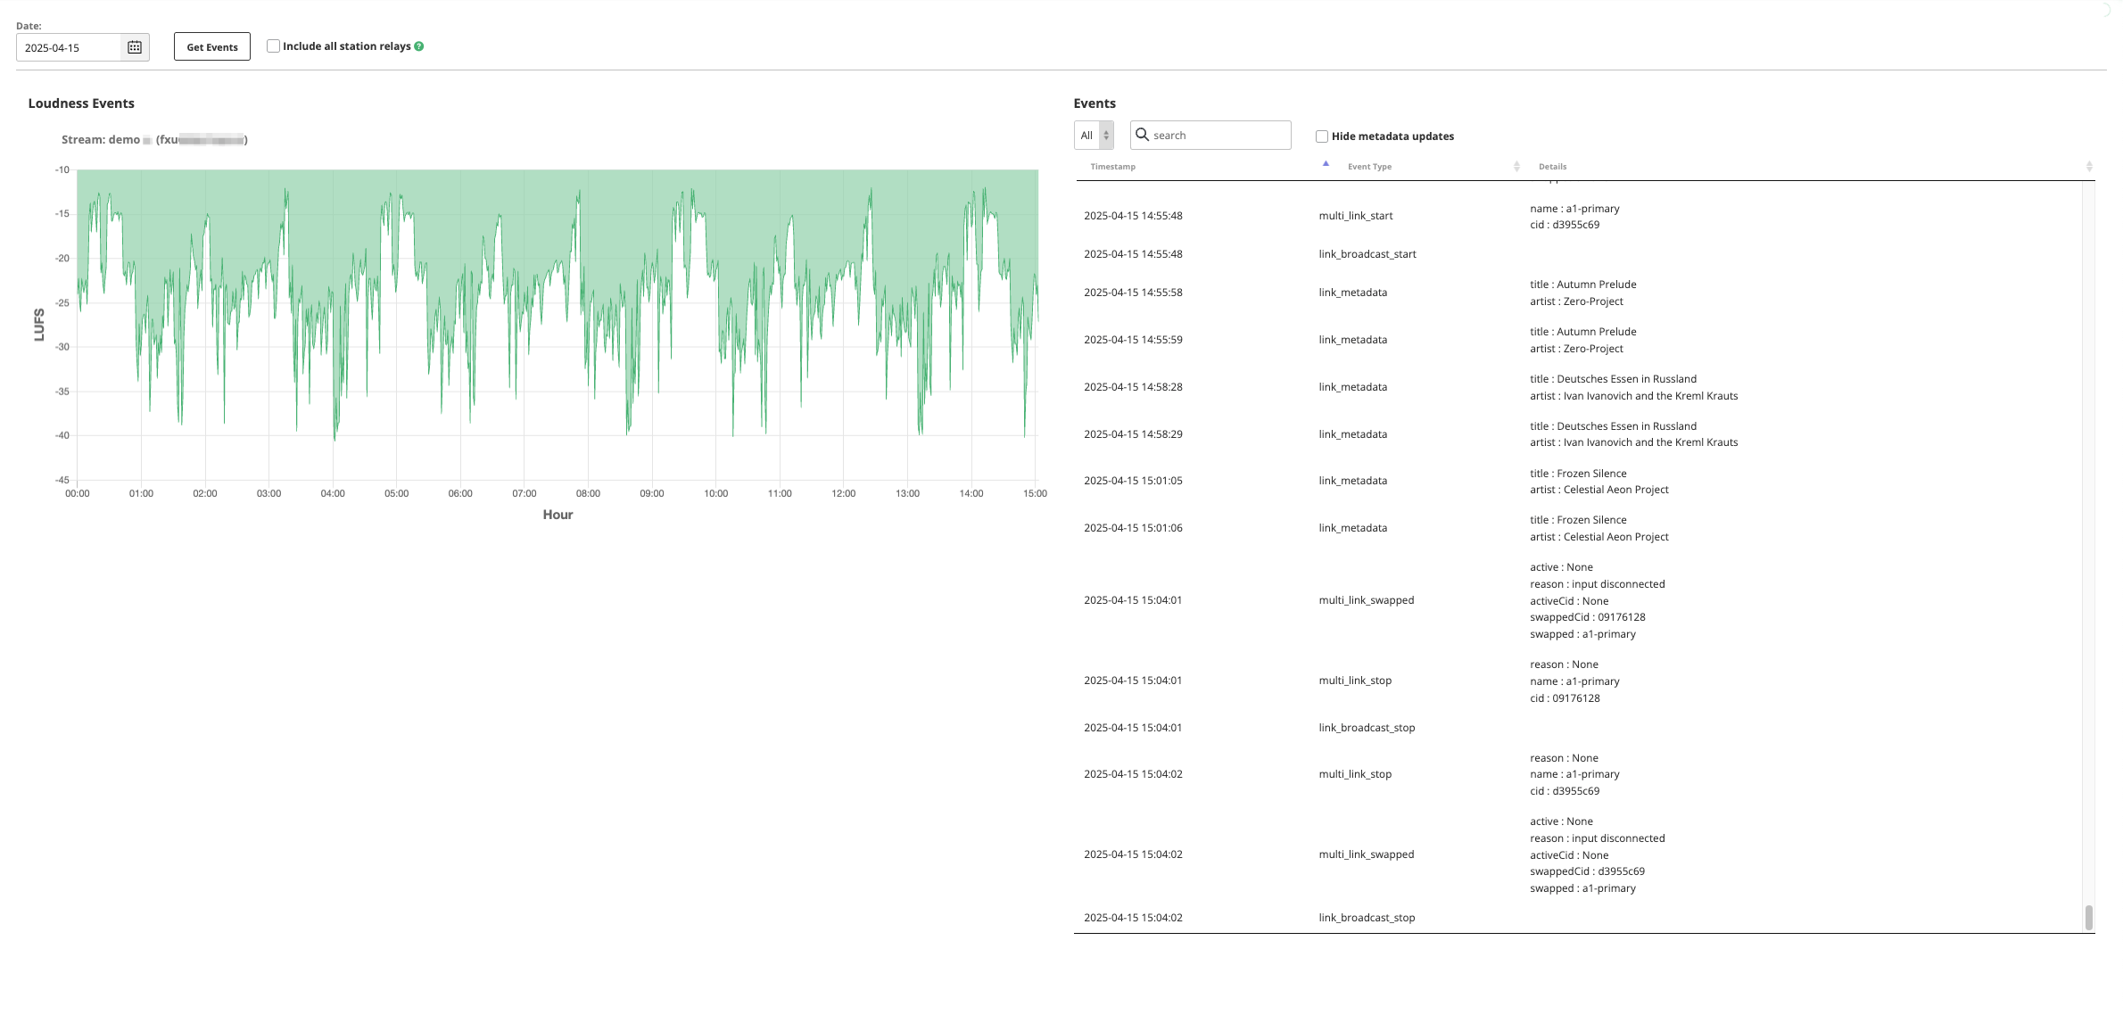Enable Include all station relays checkbox
The width and height of the screenshot is (2123, 1015).
click(274, 46)
